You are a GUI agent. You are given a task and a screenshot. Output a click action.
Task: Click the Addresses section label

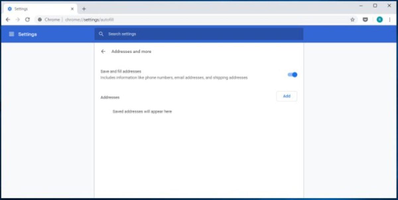[x=110, y=97]
